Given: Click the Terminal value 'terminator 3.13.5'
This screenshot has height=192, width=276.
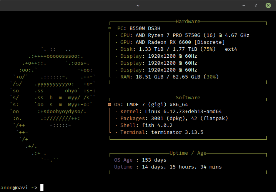Looking at the screenshot, I should [x=177, y=132].
